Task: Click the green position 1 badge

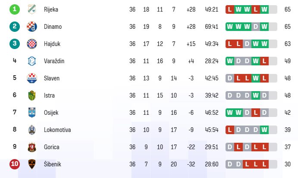Action: tap(15, 9)
